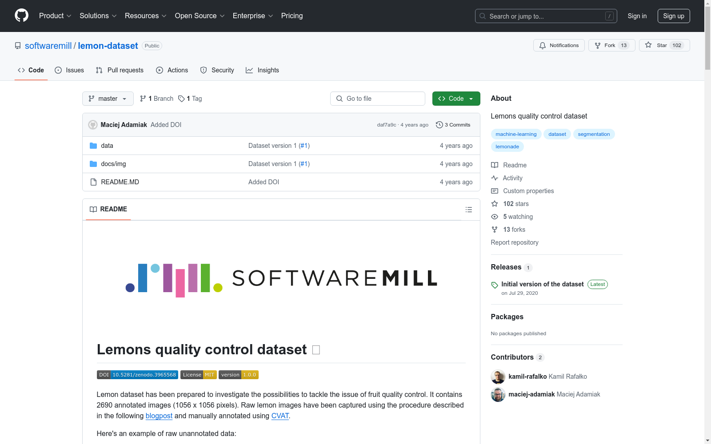Open the Actions tab
711x444 pixels.
coord(172,70)
